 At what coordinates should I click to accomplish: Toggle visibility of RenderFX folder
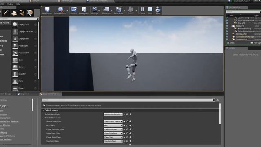pyautogui.click(x=227, y=26)
